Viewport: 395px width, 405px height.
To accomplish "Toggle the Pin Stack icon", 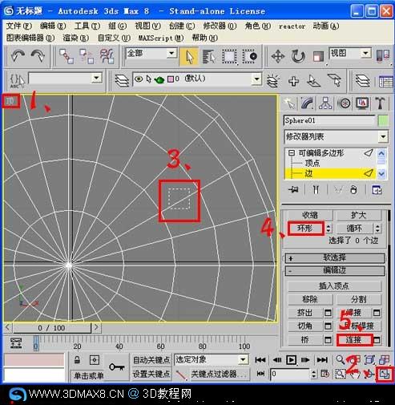I will click(x=293, y=190).
